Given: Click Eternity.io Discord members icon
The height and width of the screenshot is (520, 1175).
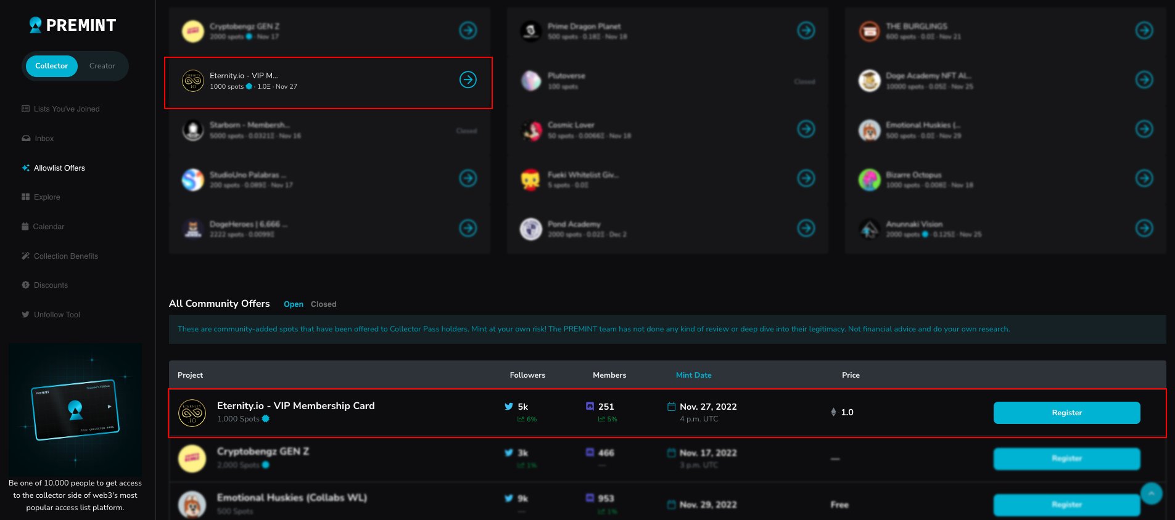Looking at the screenshot, I should coord(590,407).
